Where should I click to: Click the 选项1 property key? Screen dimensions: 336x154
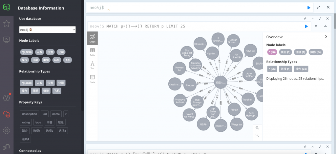[x=37, y=131]
